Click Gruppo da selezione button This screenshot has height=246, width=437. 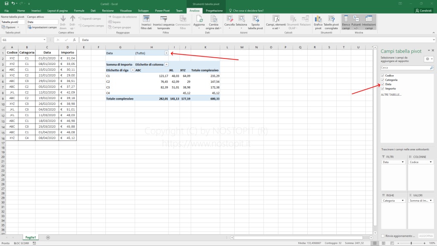point(122,17)
